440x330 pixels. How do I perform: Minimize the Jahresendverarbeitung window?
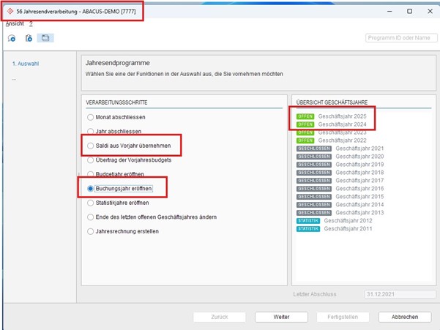[389, 11]
